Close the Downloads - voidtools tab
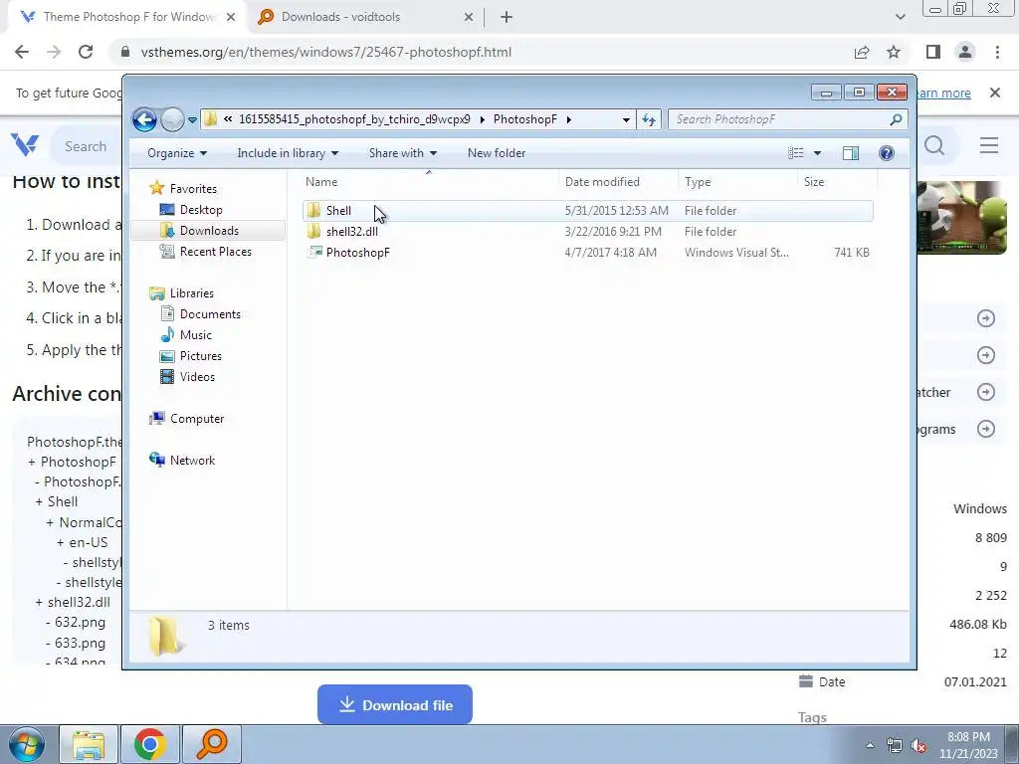 pyautogui.click(x=469, y=18)
